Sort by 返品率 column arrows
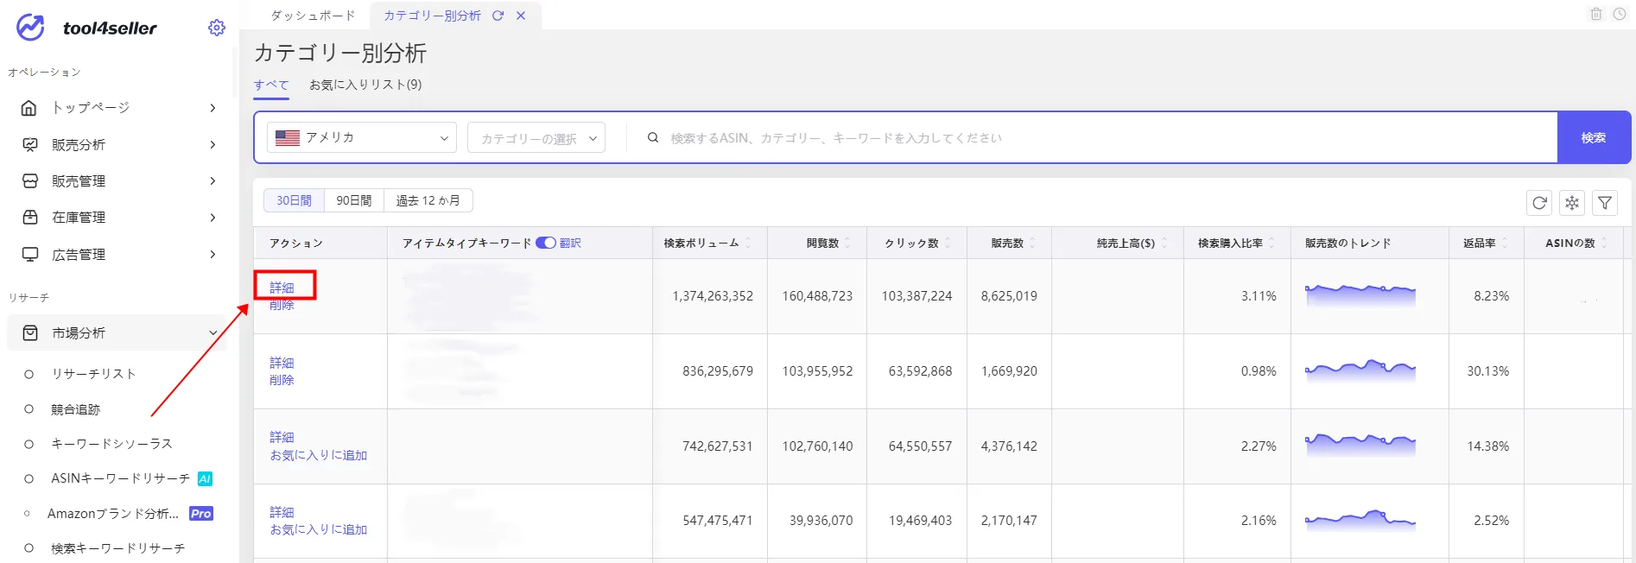This screenshot has height=563, width=1636. [1505, 244]
